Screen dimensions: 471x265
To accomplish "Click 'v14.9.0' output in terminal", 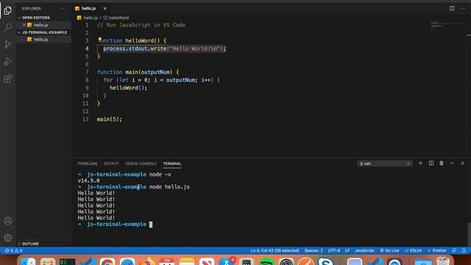I will (88, 180).
